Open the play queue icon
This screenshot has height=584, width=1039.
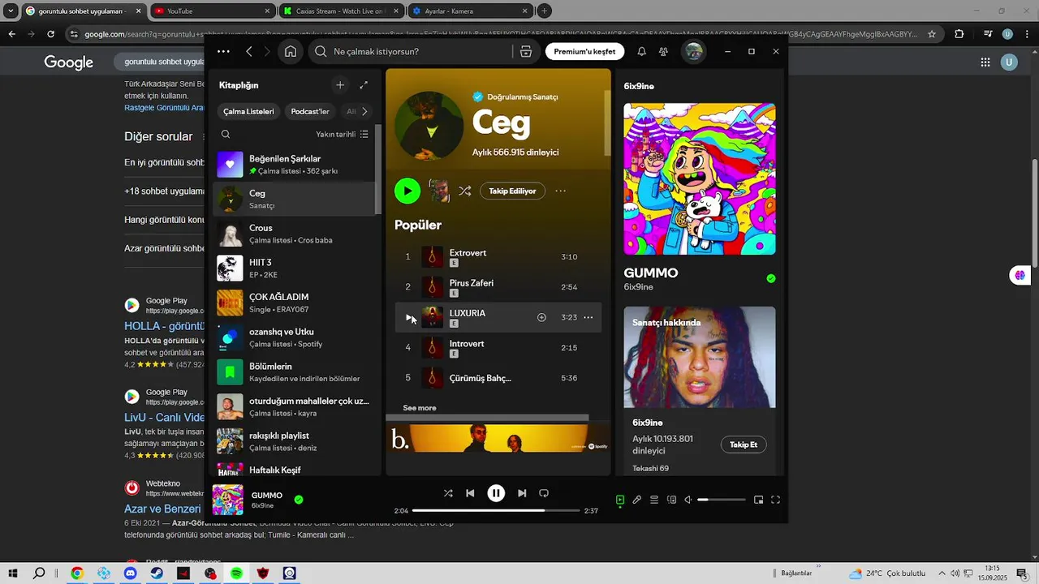point(654,500)
